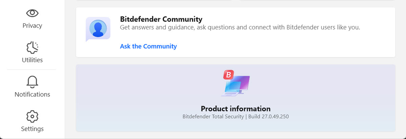Open the Privacy eye icon
The height and width of the screenshot is (139, 406).
(x=32, y=13)
